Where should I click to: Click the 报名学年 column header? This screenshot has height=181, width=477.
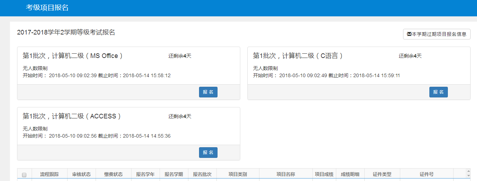tap(145, 174)
